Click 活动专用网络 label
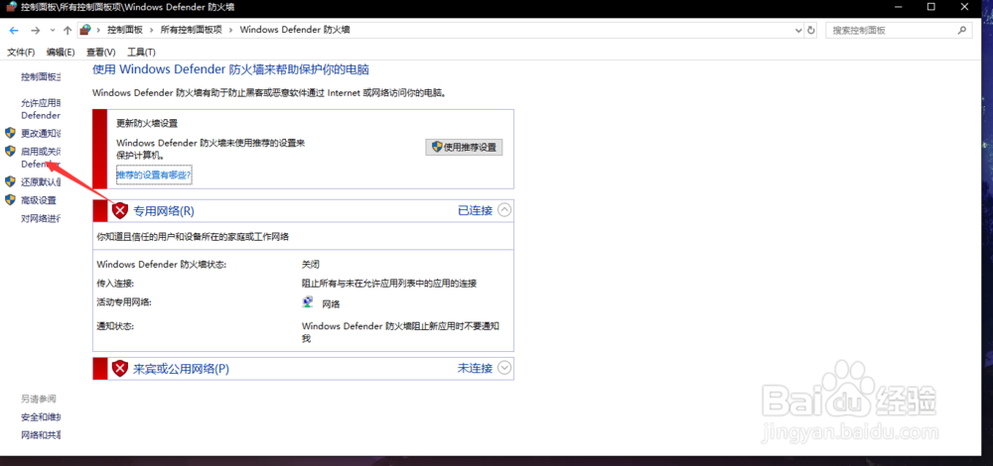The width and height of the screenshot is (993, 466). [x=124, y=302]
